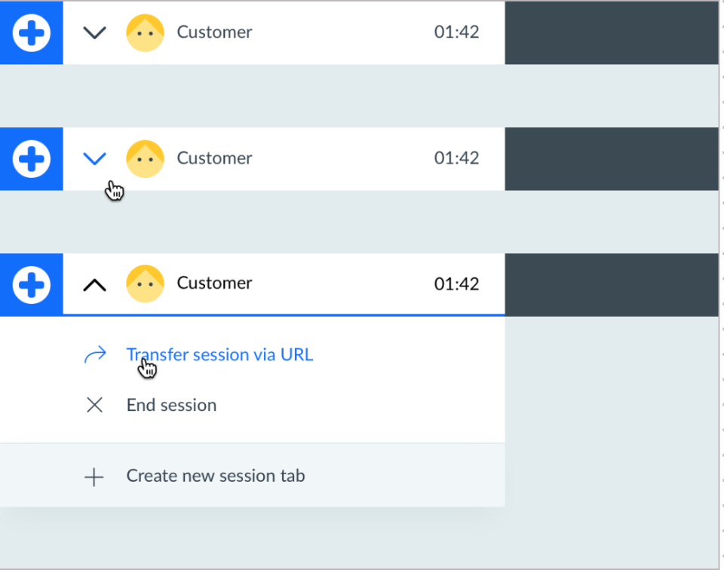The image size is (724, 570).
Task: Expand the top row's black down chevron
Action: (94, 32)
